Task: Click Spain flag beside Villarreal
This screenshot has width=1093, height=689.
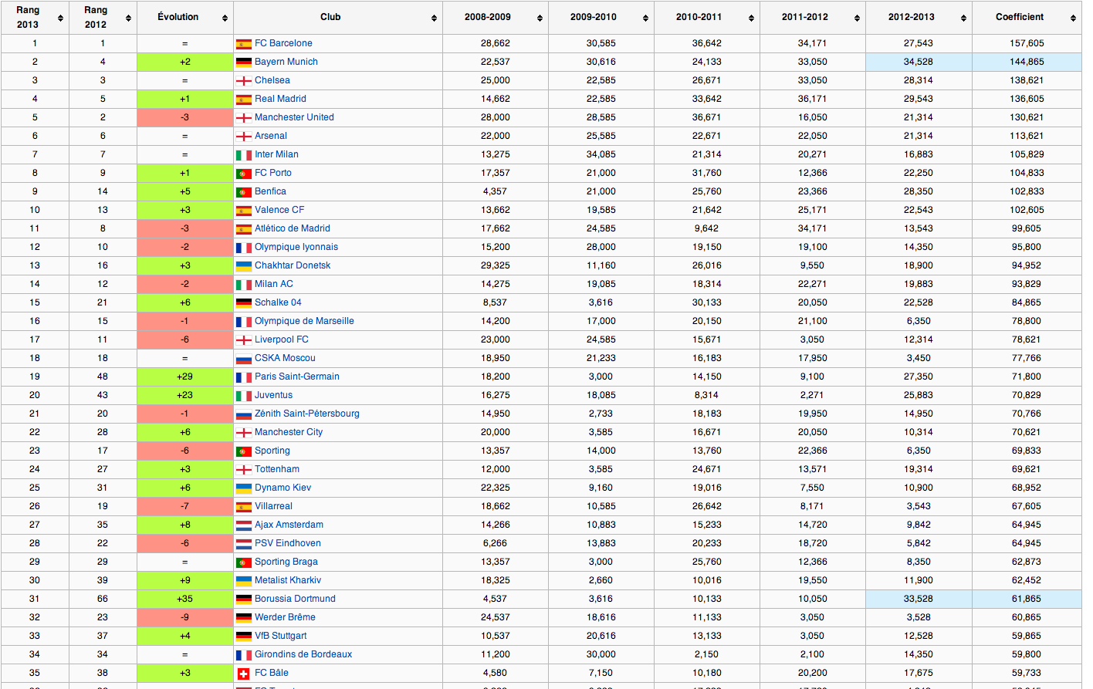Action: (x=244, y=507)
